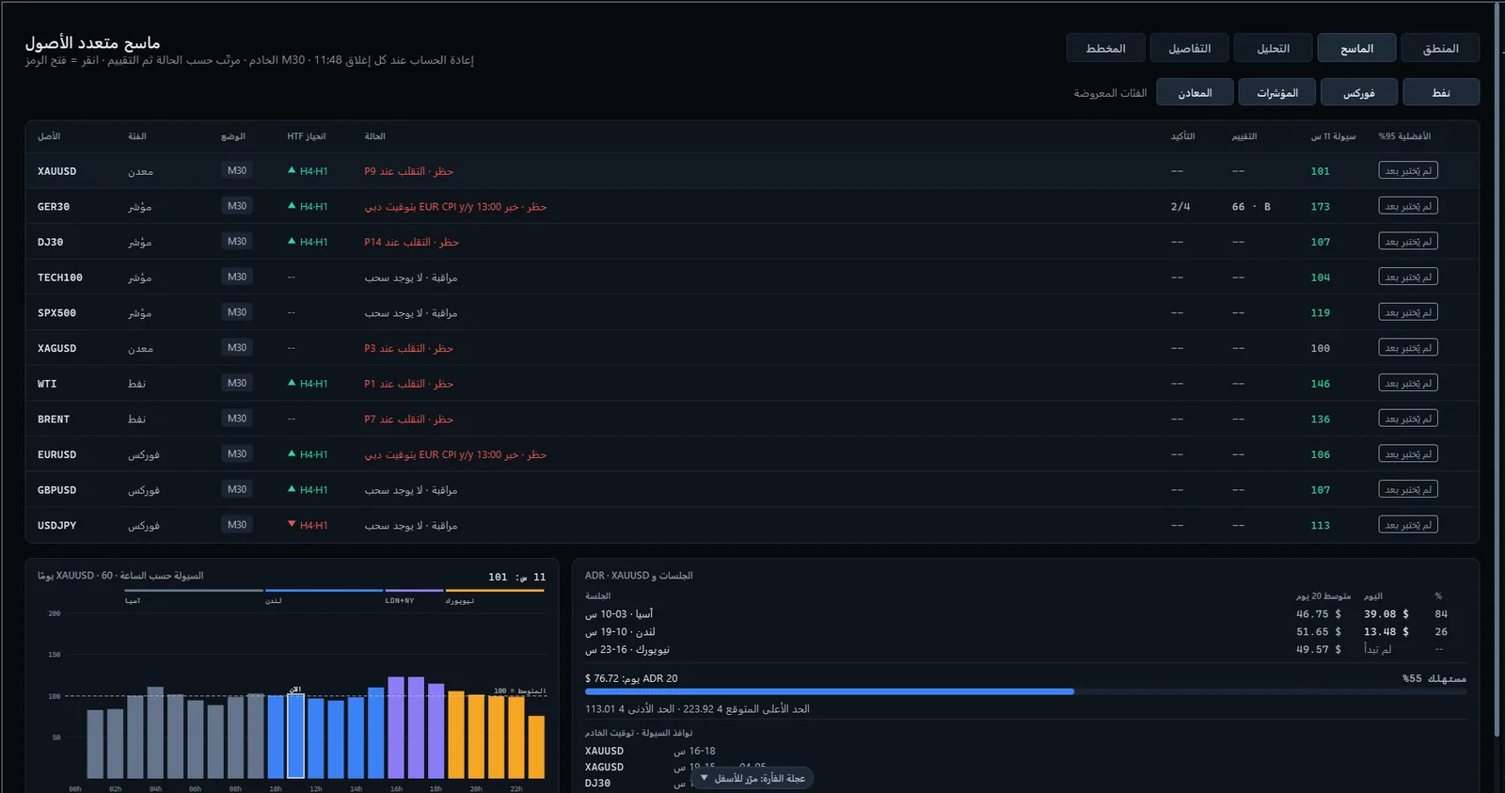The image size is (1505, 793).
Task: Toggle the المؤشرات category filter
Action: point(1276,92)
